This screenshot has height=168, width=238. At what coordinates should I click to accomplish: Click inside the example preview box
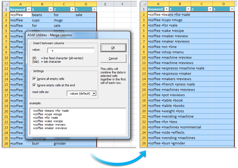tap(78, 121)
